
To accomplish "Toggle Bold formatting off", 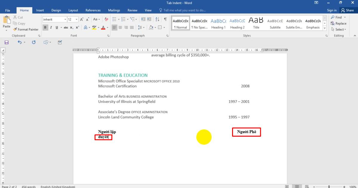I will click(x=45, y=27).
